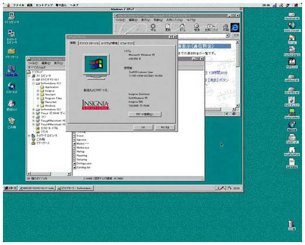Click the Search icon in Internet Explorer toolbar

(197, 27)
